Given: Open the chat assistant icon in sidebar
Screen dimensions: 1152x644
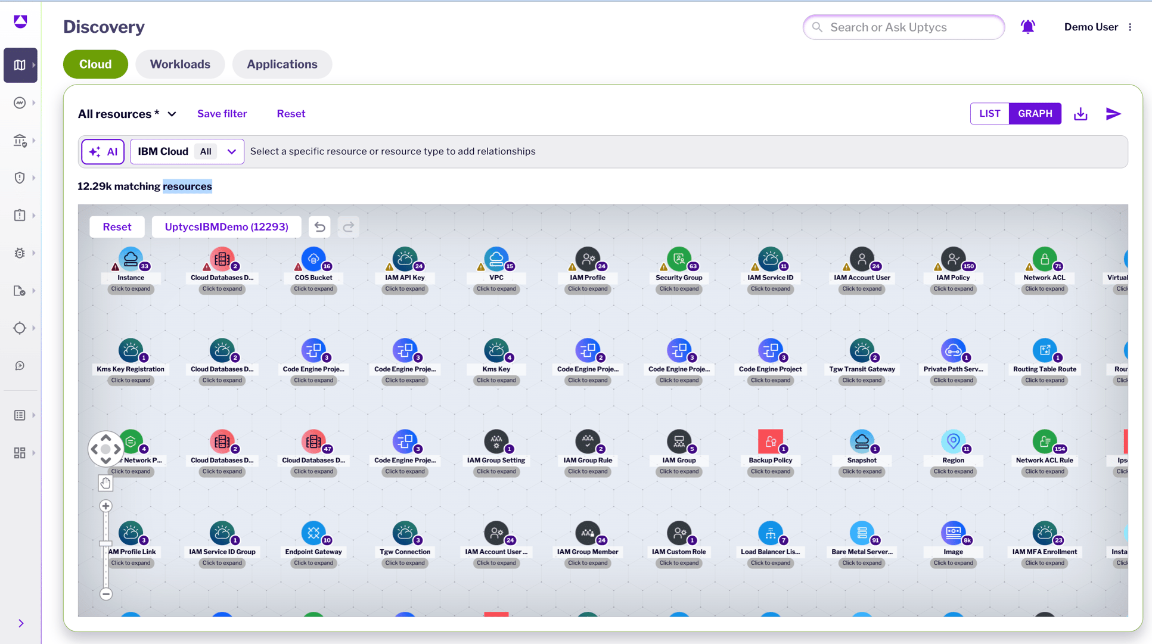Looking at the screenshot, I should (x=20, y=365).
